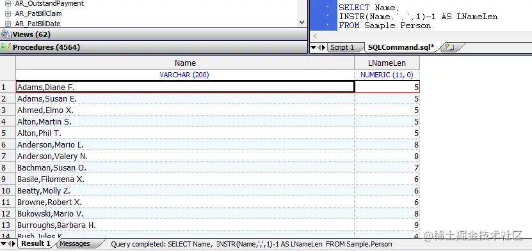The height and width of the screenshot is (251, 532).
Task: Select the cell Ahmed,Elmo X.
Action: tap(185, 110)
